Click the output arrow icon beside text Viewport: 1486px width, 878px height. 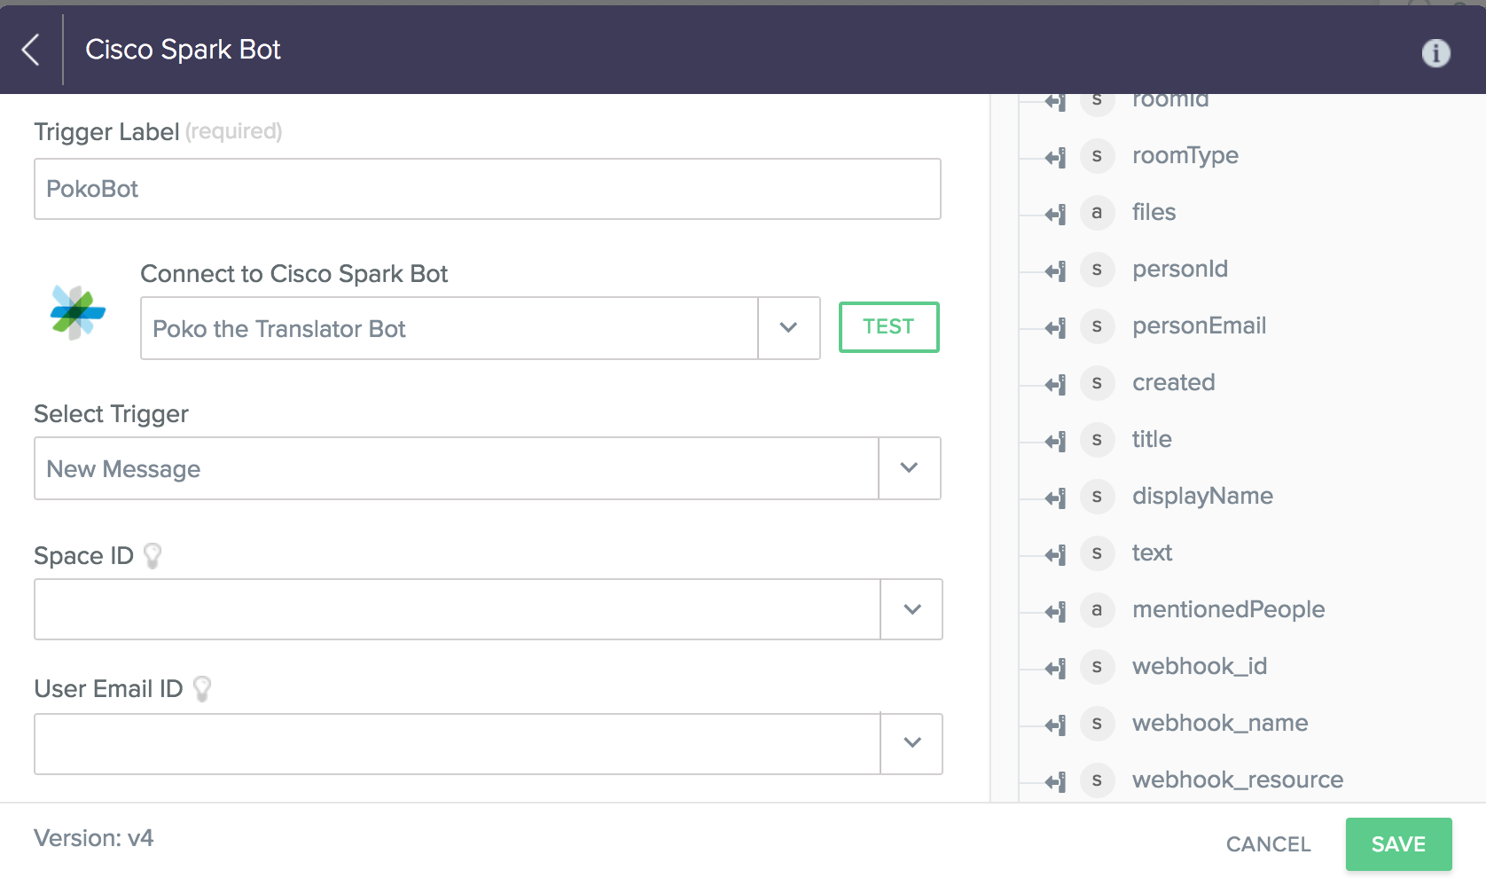(1055, 554)
